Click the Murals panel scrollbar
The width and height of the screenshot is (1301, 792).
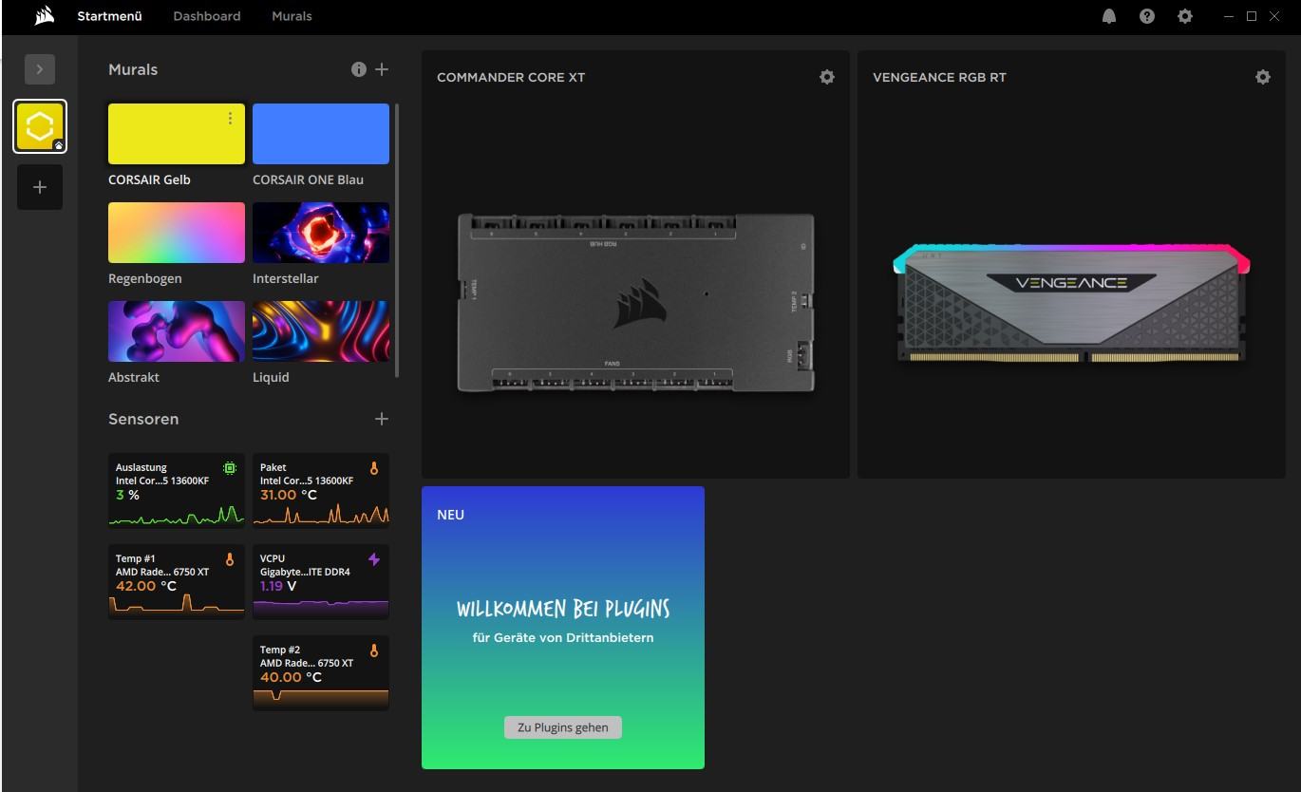[397, 240]
